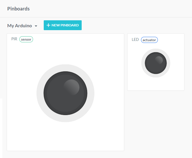192x158 pixels.
Task: Click the glossy highlight on PIR indicator
Action: coord(72,87)
